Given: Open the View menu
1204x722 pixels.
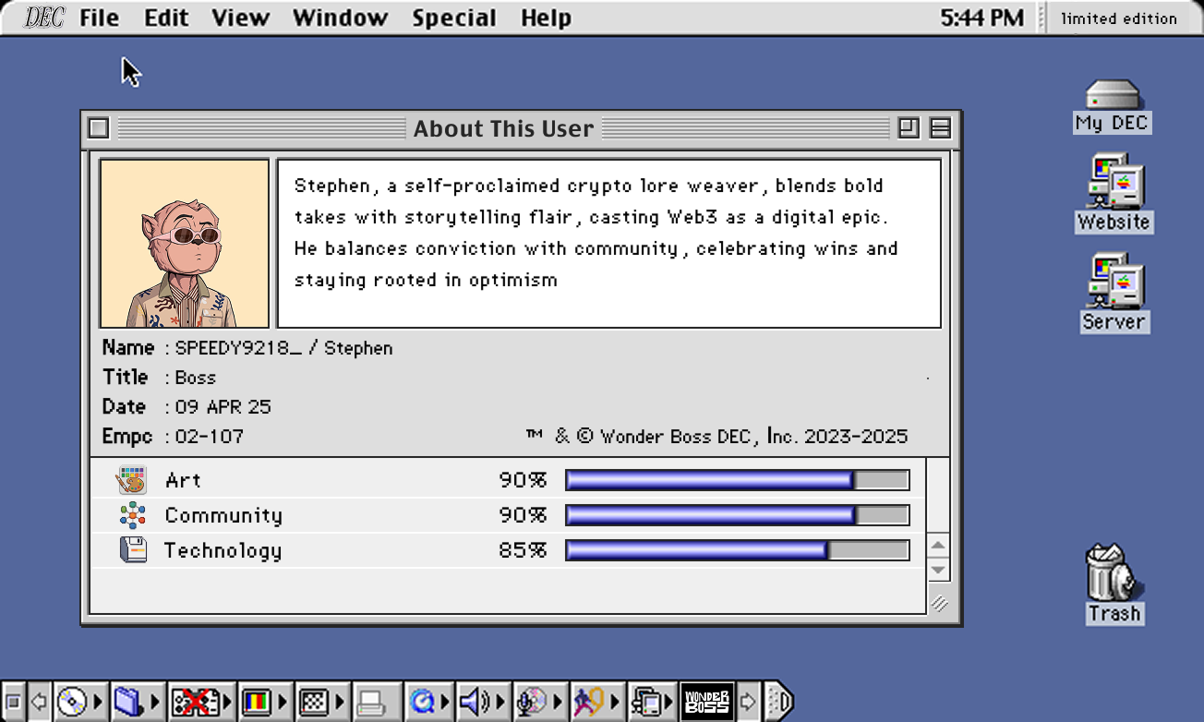Looking at the screenshot, I should click(240, 18).
